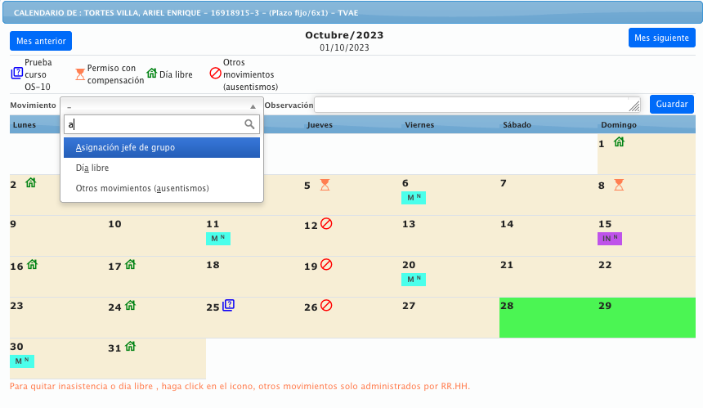Go to previous month with Mes anterior
This screenshot has width=703, height=408.
[41, 41]
